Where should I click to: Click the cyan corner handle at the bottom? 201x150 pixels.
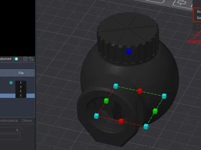tap(146, 126)
